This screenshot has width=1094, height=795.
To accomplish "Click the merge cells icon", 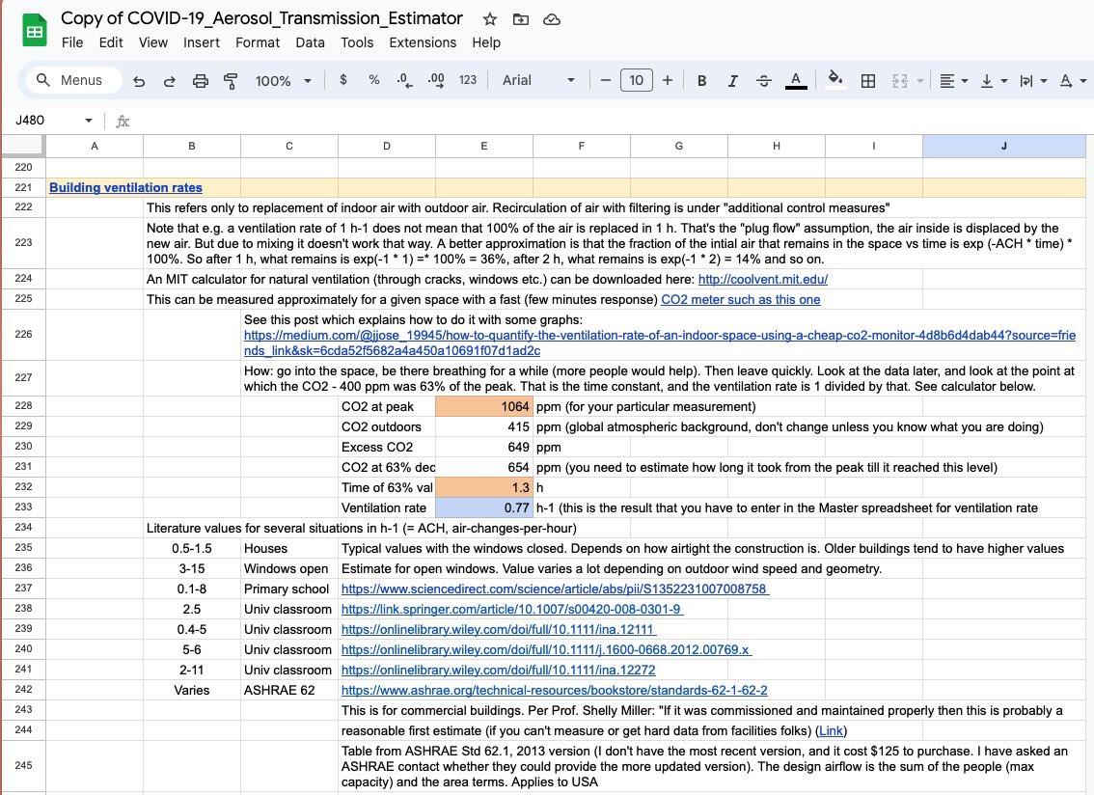I will pos(900,81).
